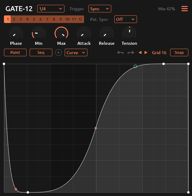Select pattern 5
The width and height of the screenshot is (192, 196).
[x=34, y=19]
